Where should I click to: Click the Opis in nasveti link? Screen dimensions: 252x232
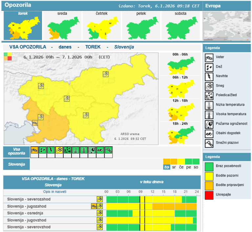pos(54,192)
